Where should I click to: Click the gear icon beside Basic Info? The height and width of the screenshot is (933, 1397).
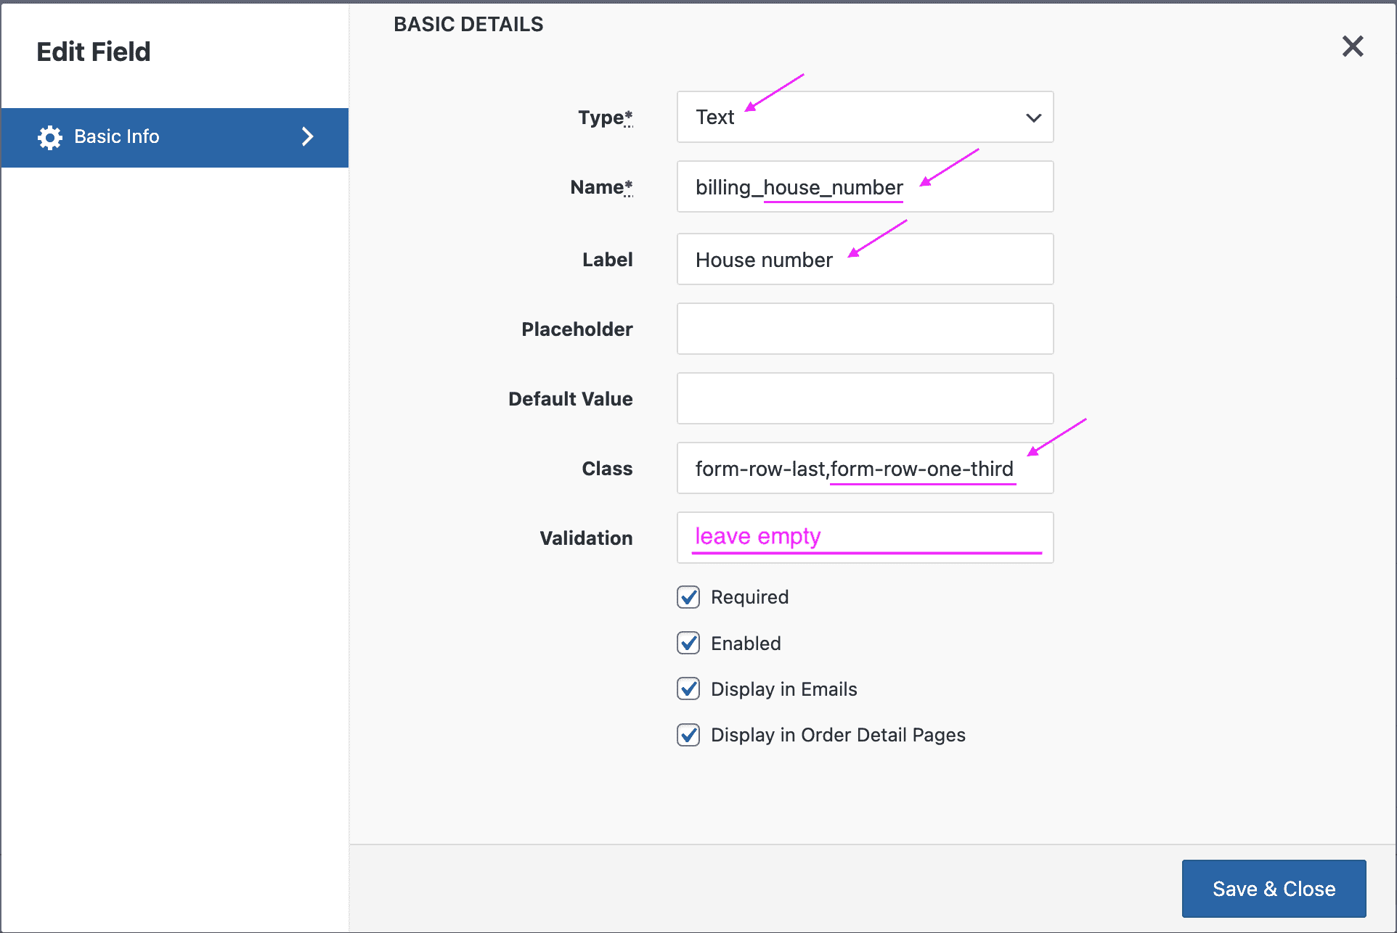[x=49, y=137]
